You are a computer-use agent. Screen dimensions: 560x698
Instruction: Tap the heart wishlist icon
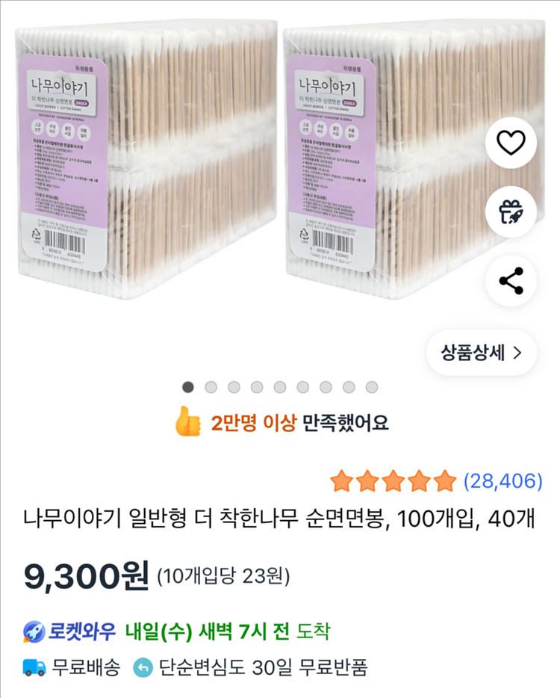click(511, 142)
